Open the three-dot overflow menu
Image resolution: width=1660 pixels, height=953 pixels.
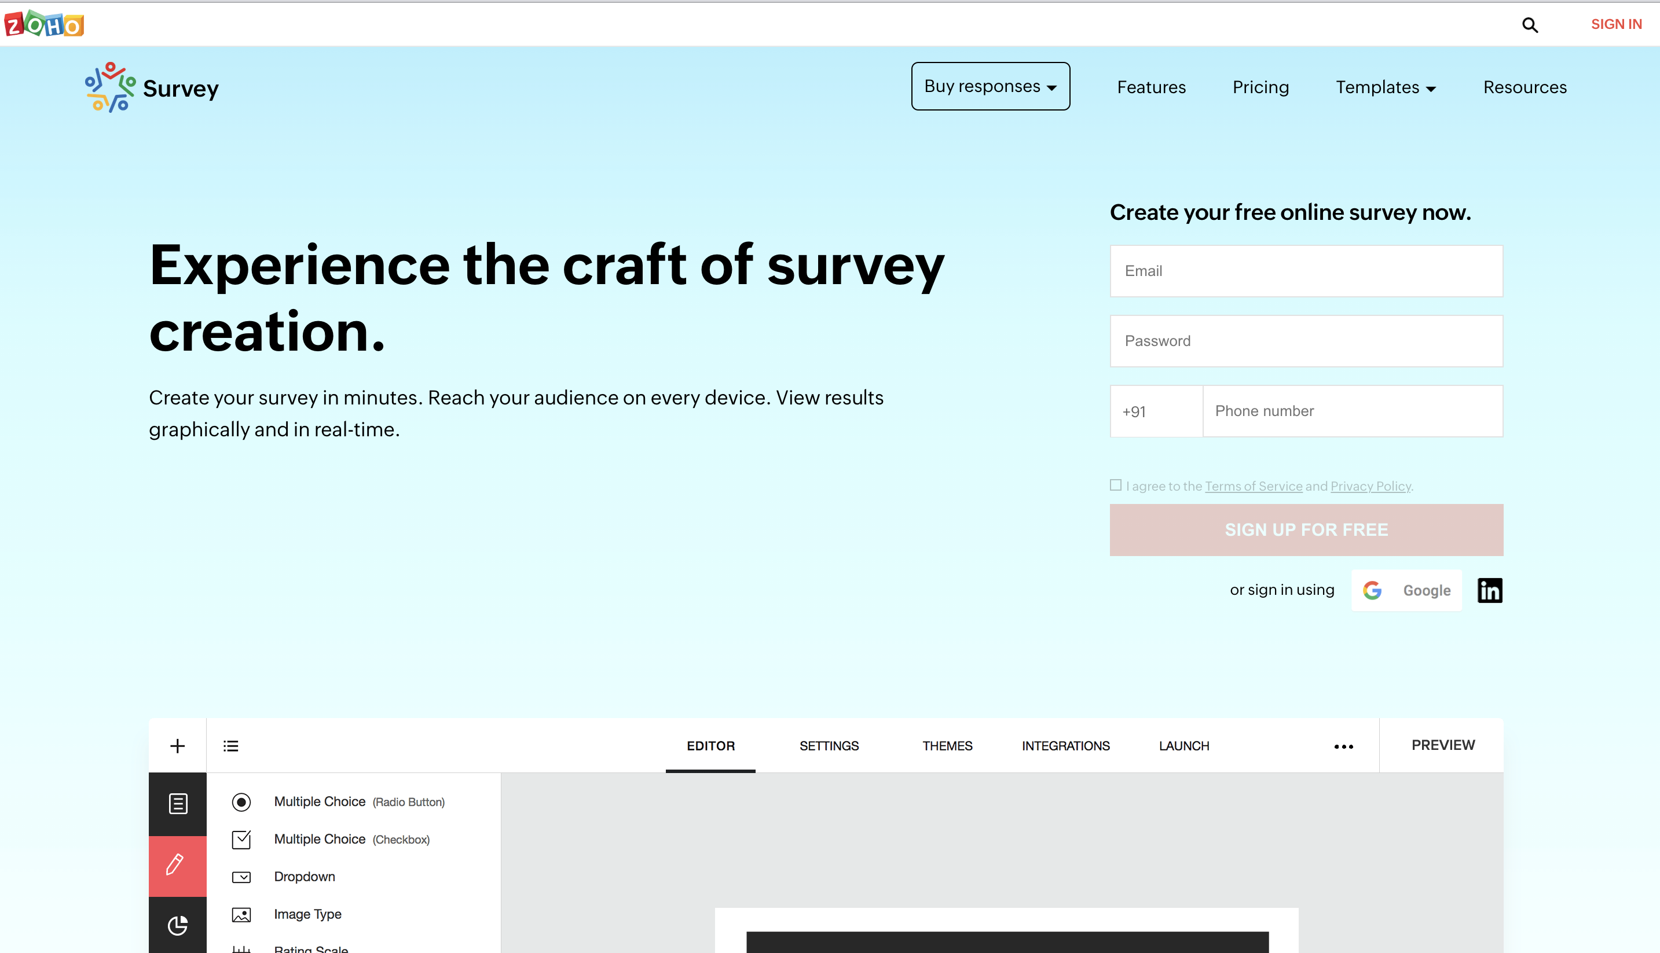click(1343, 746)
